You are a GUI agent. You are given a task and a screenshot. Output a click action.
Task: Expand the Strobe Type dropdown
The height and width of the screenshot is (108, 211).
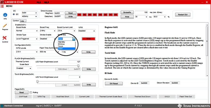(x=27, y=39)
